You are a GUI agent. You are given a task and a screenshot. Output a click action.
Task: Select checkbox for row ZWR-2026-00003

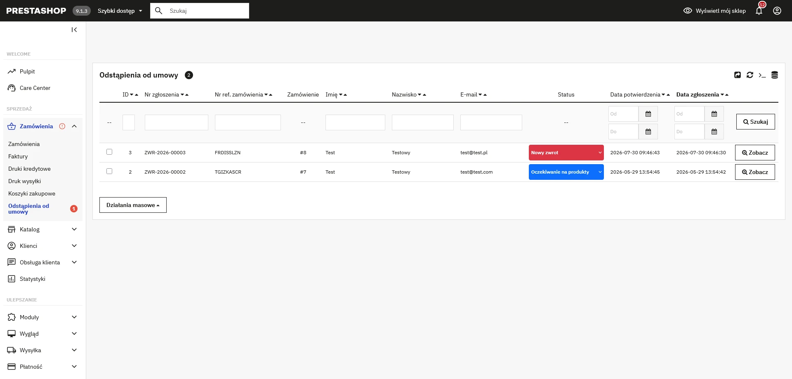[x=109, y=152]
